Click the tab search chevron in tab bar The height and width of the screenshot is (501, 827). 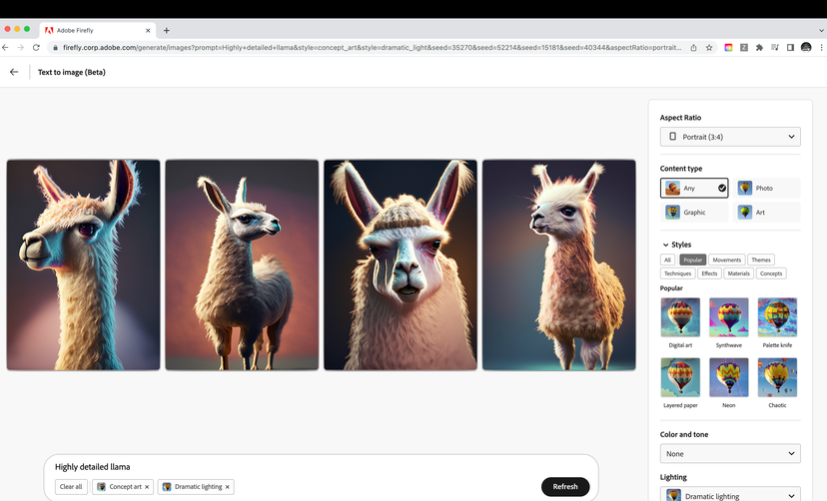821,31
